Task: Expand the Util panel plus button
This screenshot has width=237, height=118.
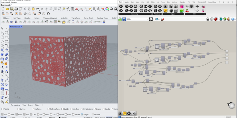Action: pos(205,14)
